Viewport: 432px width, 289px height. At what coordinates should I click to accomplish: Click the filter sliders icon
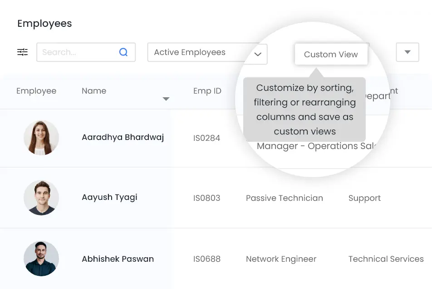[x=22, y=52]
